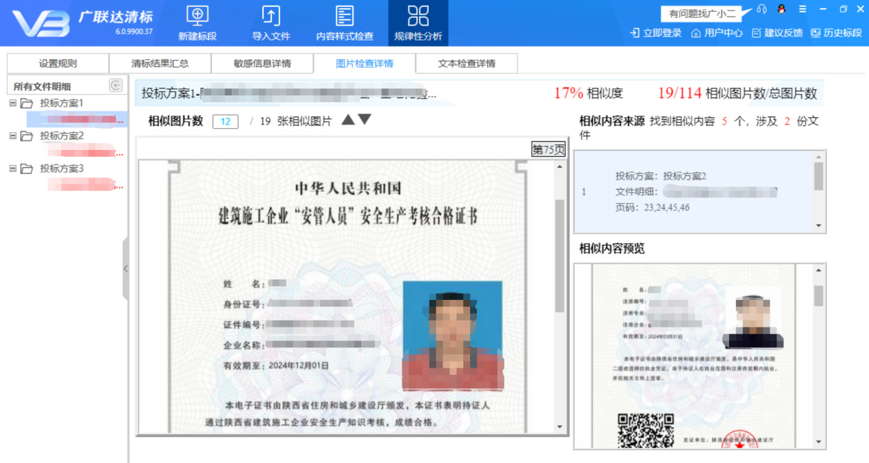
Task: Select the highlighted file under 投标方案1
Action: click(x=75, y=118)
